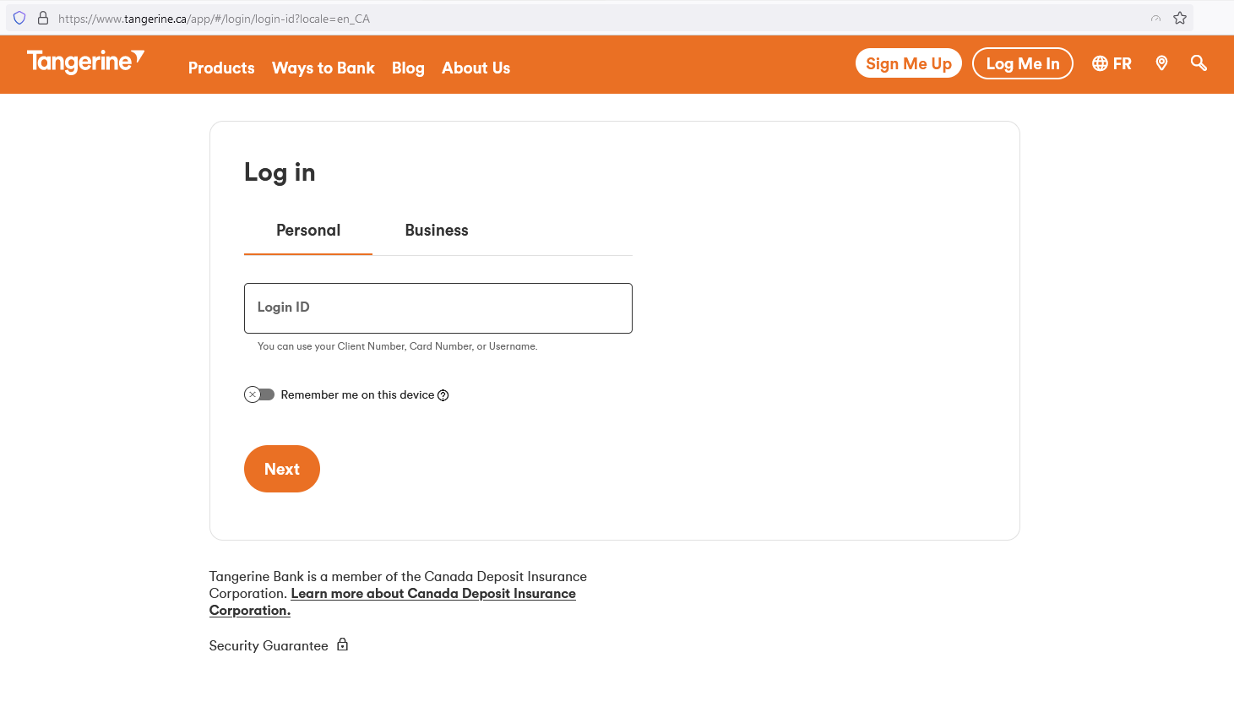Viewport: 1234px width, 707px height.
Task: Click the Security Guarantee lock icon
Action: (x=342, y=644)
